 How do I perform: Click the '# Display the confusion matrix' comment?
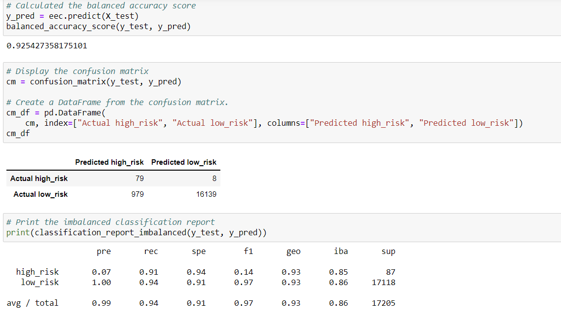click(x=77, y=71)
